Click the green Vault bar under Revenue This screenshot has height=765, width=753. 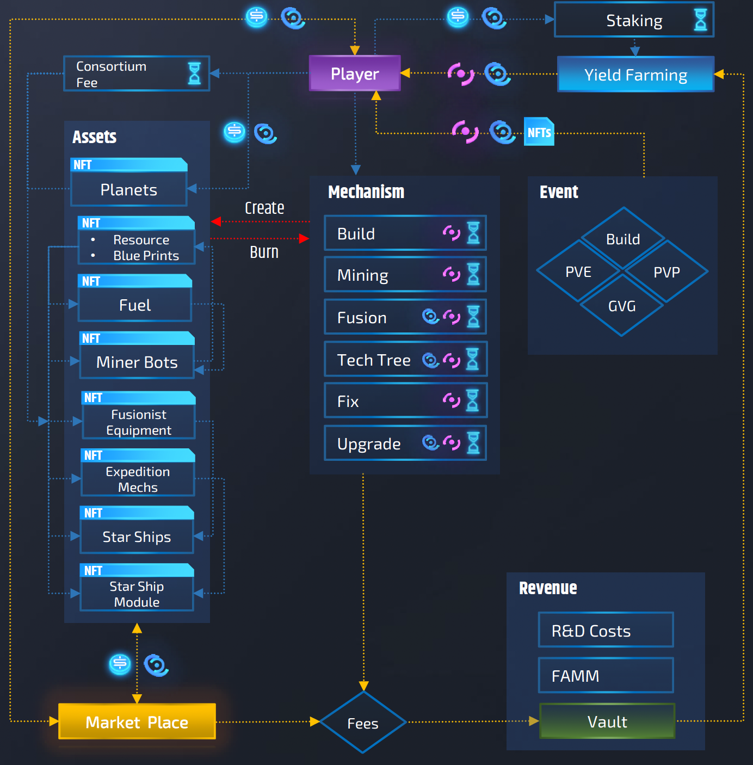[607, 722]
